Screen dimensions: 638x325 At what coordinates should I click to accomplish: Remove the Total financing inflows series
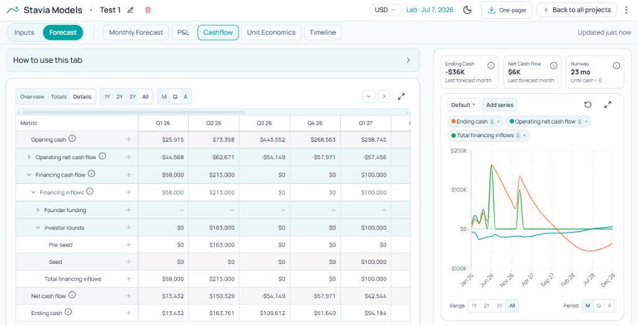(525, 135)
